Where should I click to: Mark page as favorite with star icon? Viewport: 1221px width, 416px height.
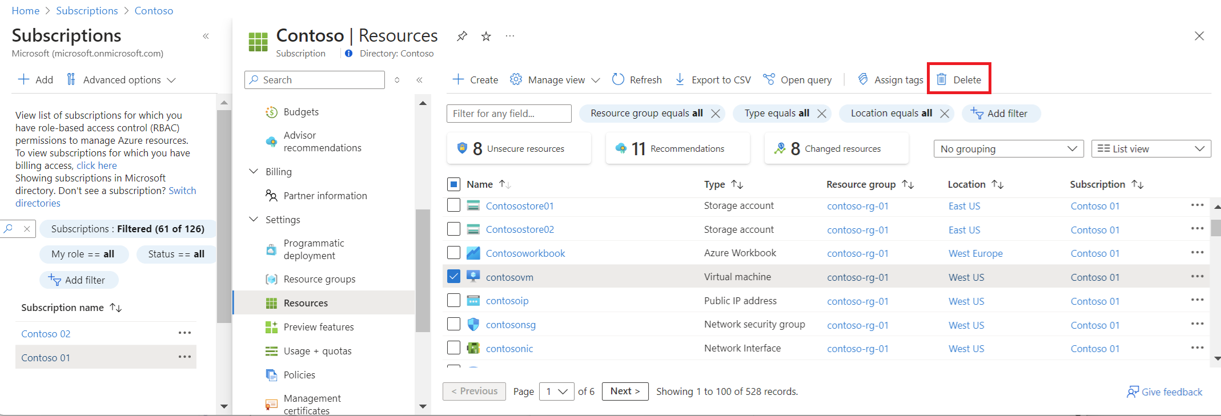tap(486, 37)
